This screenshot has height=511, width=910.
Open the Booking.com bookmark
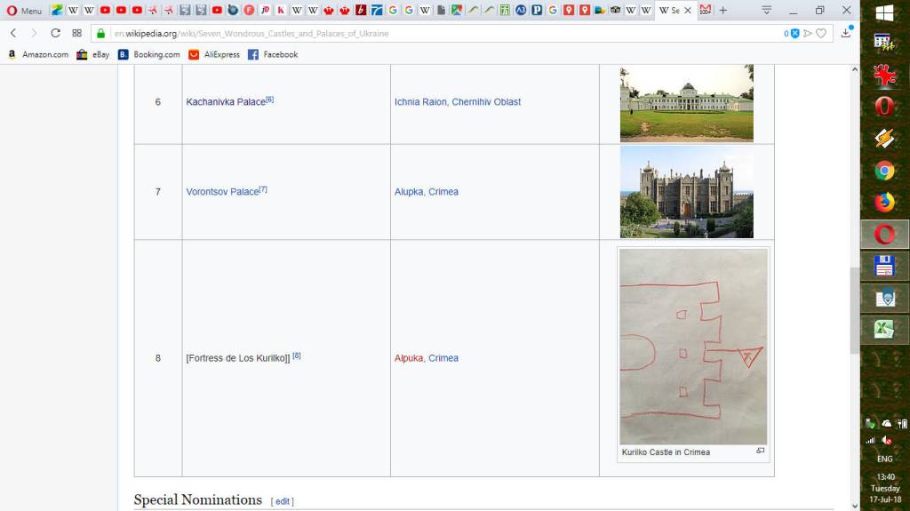click(149, 54)
